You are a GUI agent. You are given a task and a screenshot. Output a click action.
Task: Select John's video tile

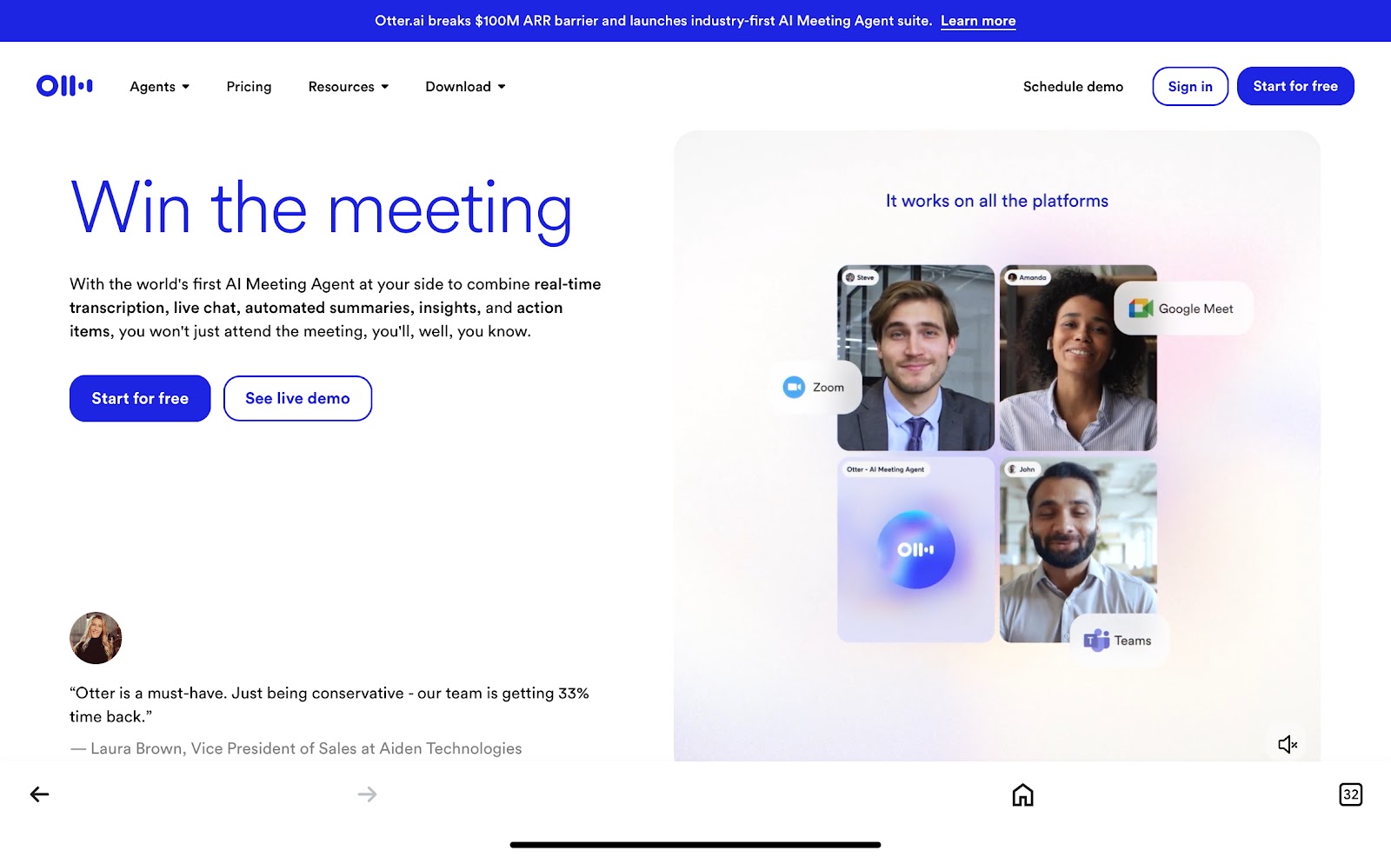[1078, 550]
